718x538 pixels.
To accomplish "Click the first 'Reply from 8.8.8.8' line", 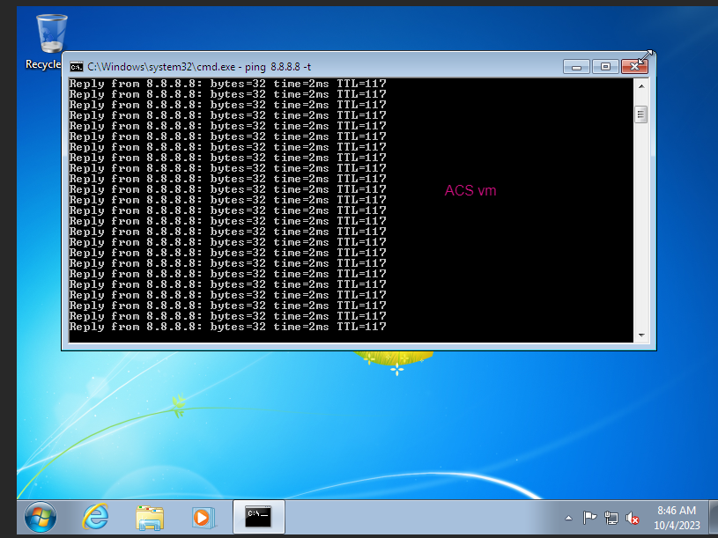I will (227, 84).
